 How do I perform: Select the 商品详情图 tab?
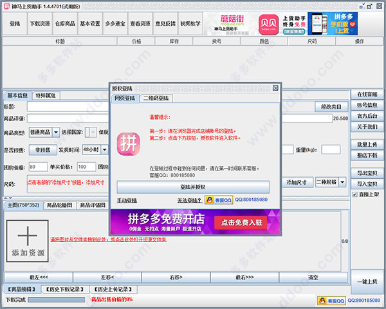(93, 205)
